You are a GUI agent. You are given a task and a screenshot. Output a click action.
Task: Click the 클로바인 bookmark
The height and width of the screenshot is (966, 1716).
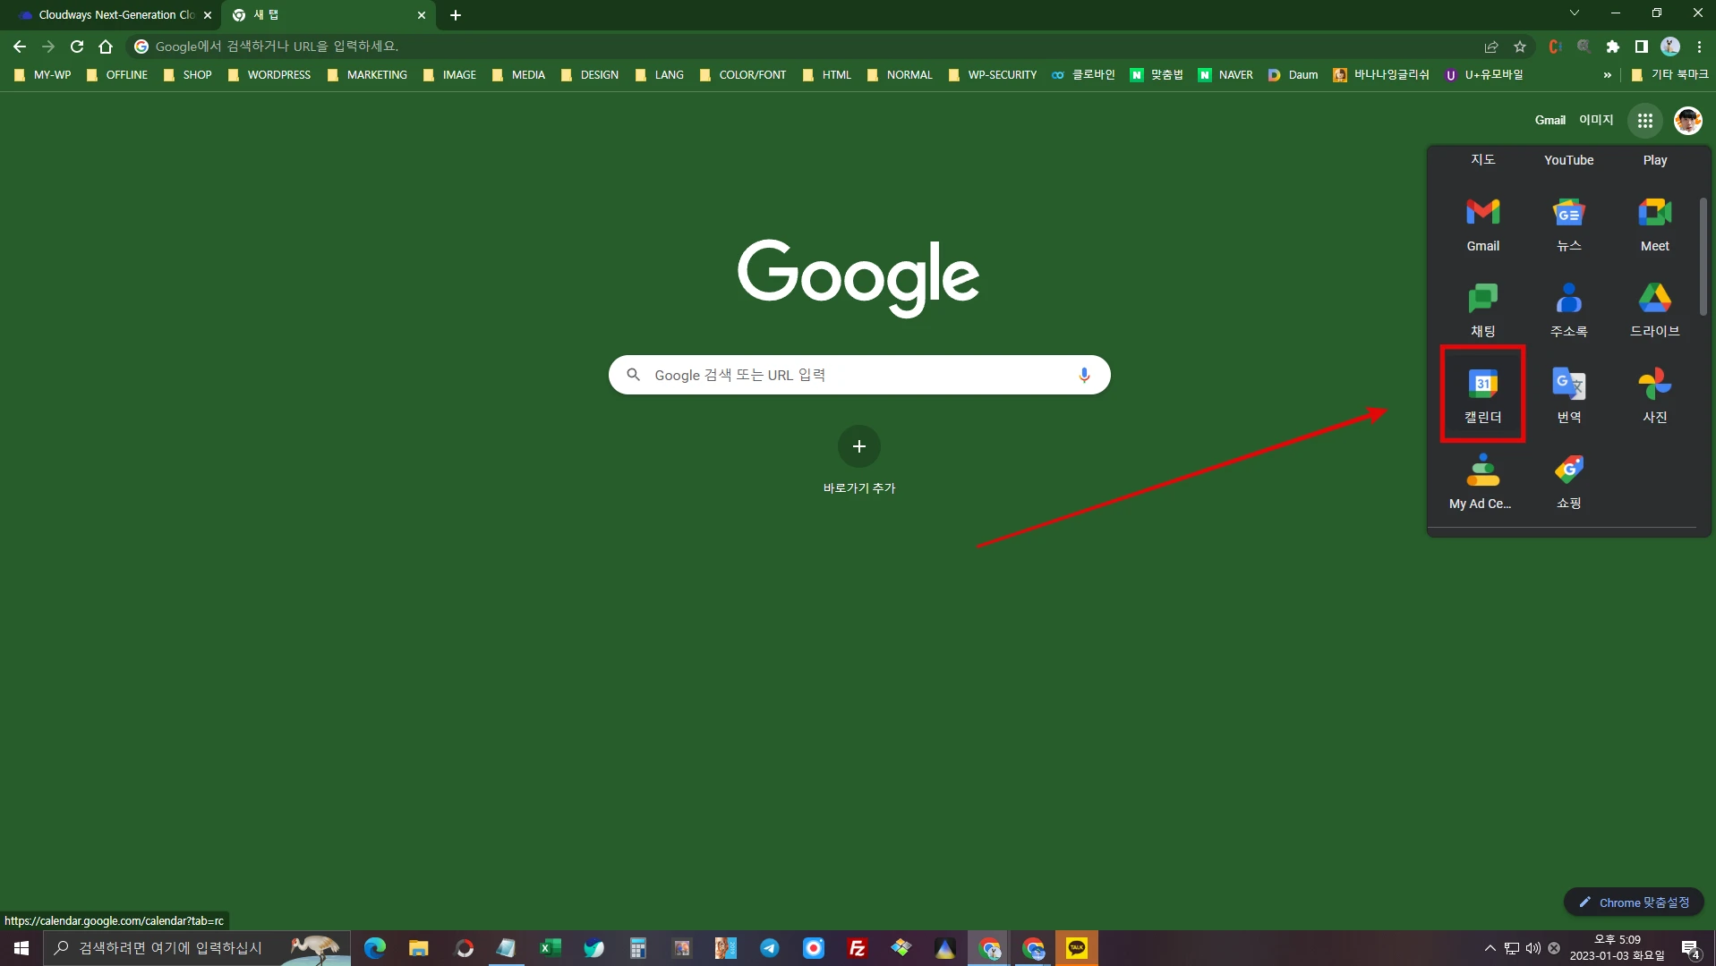[x=1083, y=75]
